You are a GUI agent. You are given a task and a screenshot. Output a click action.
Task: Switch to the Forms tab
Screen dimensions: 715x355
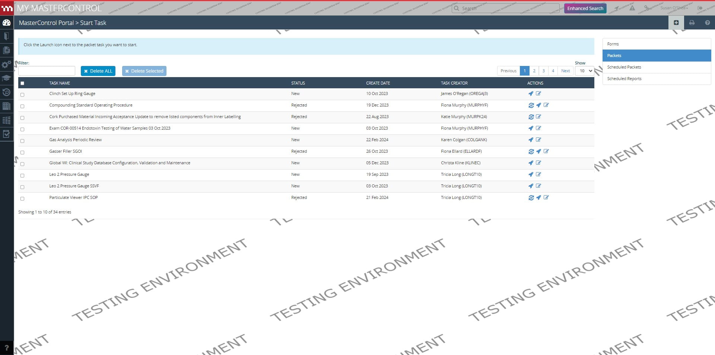(613, 44)
